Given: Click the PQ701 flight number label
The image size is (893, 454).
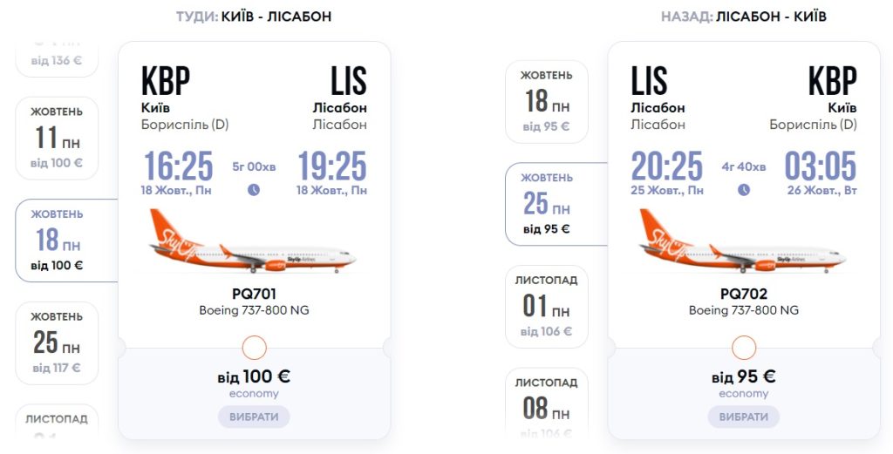Looking at the screenshot, I should click(254, 295).
